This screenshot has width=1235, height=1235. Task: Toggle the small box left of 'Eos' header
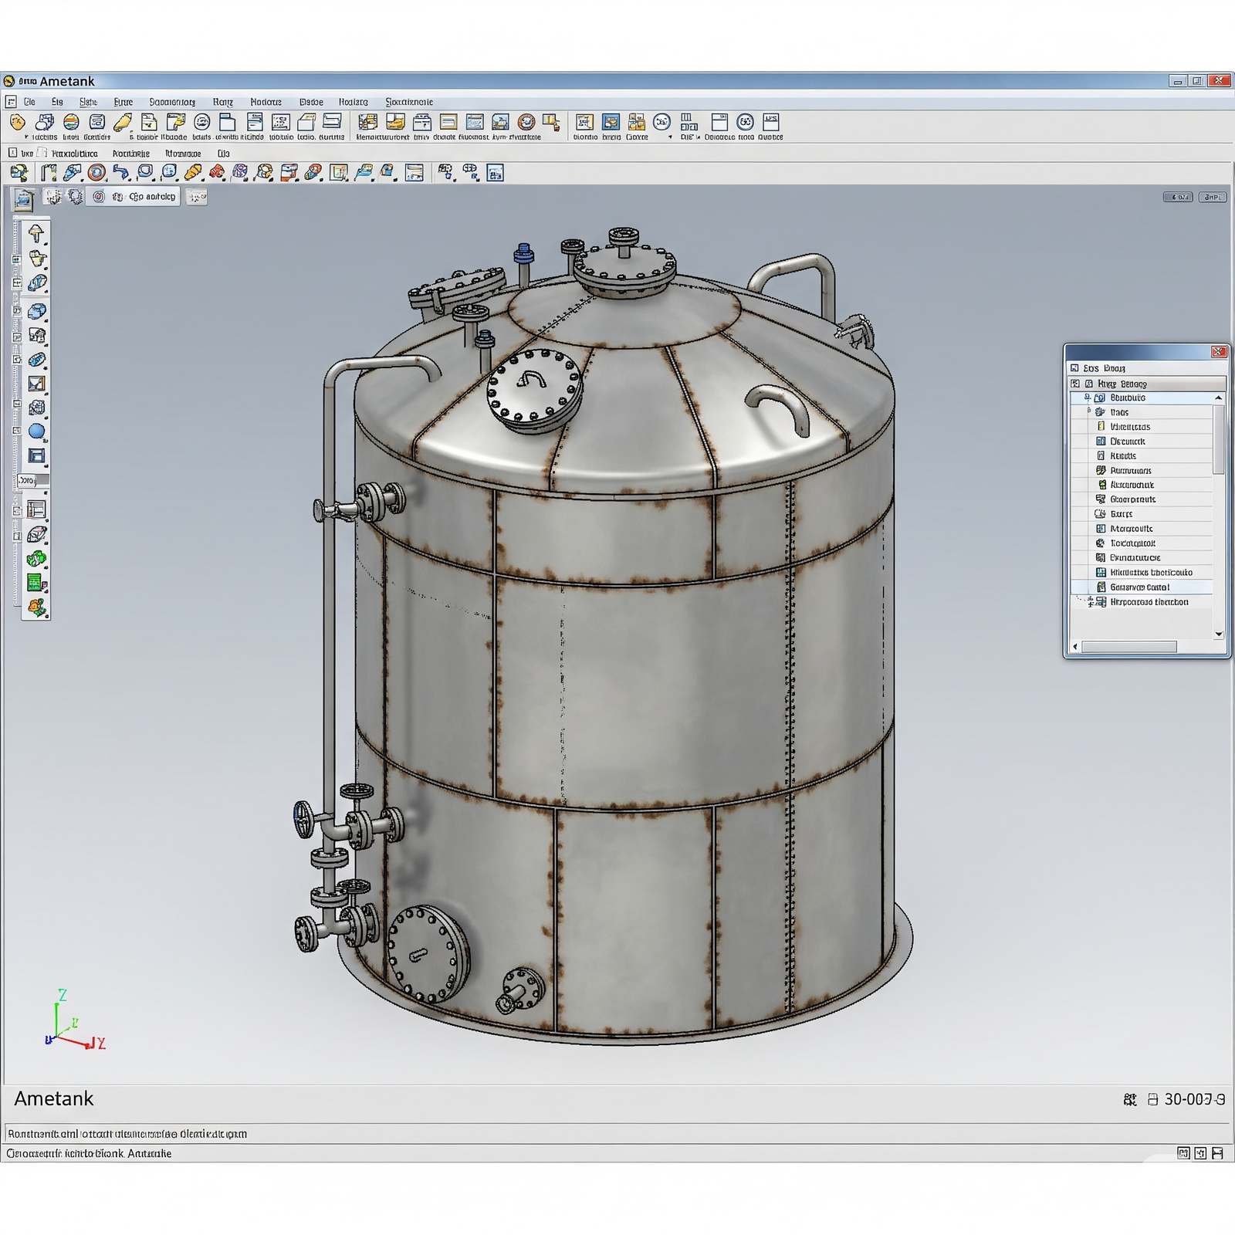1074,368
